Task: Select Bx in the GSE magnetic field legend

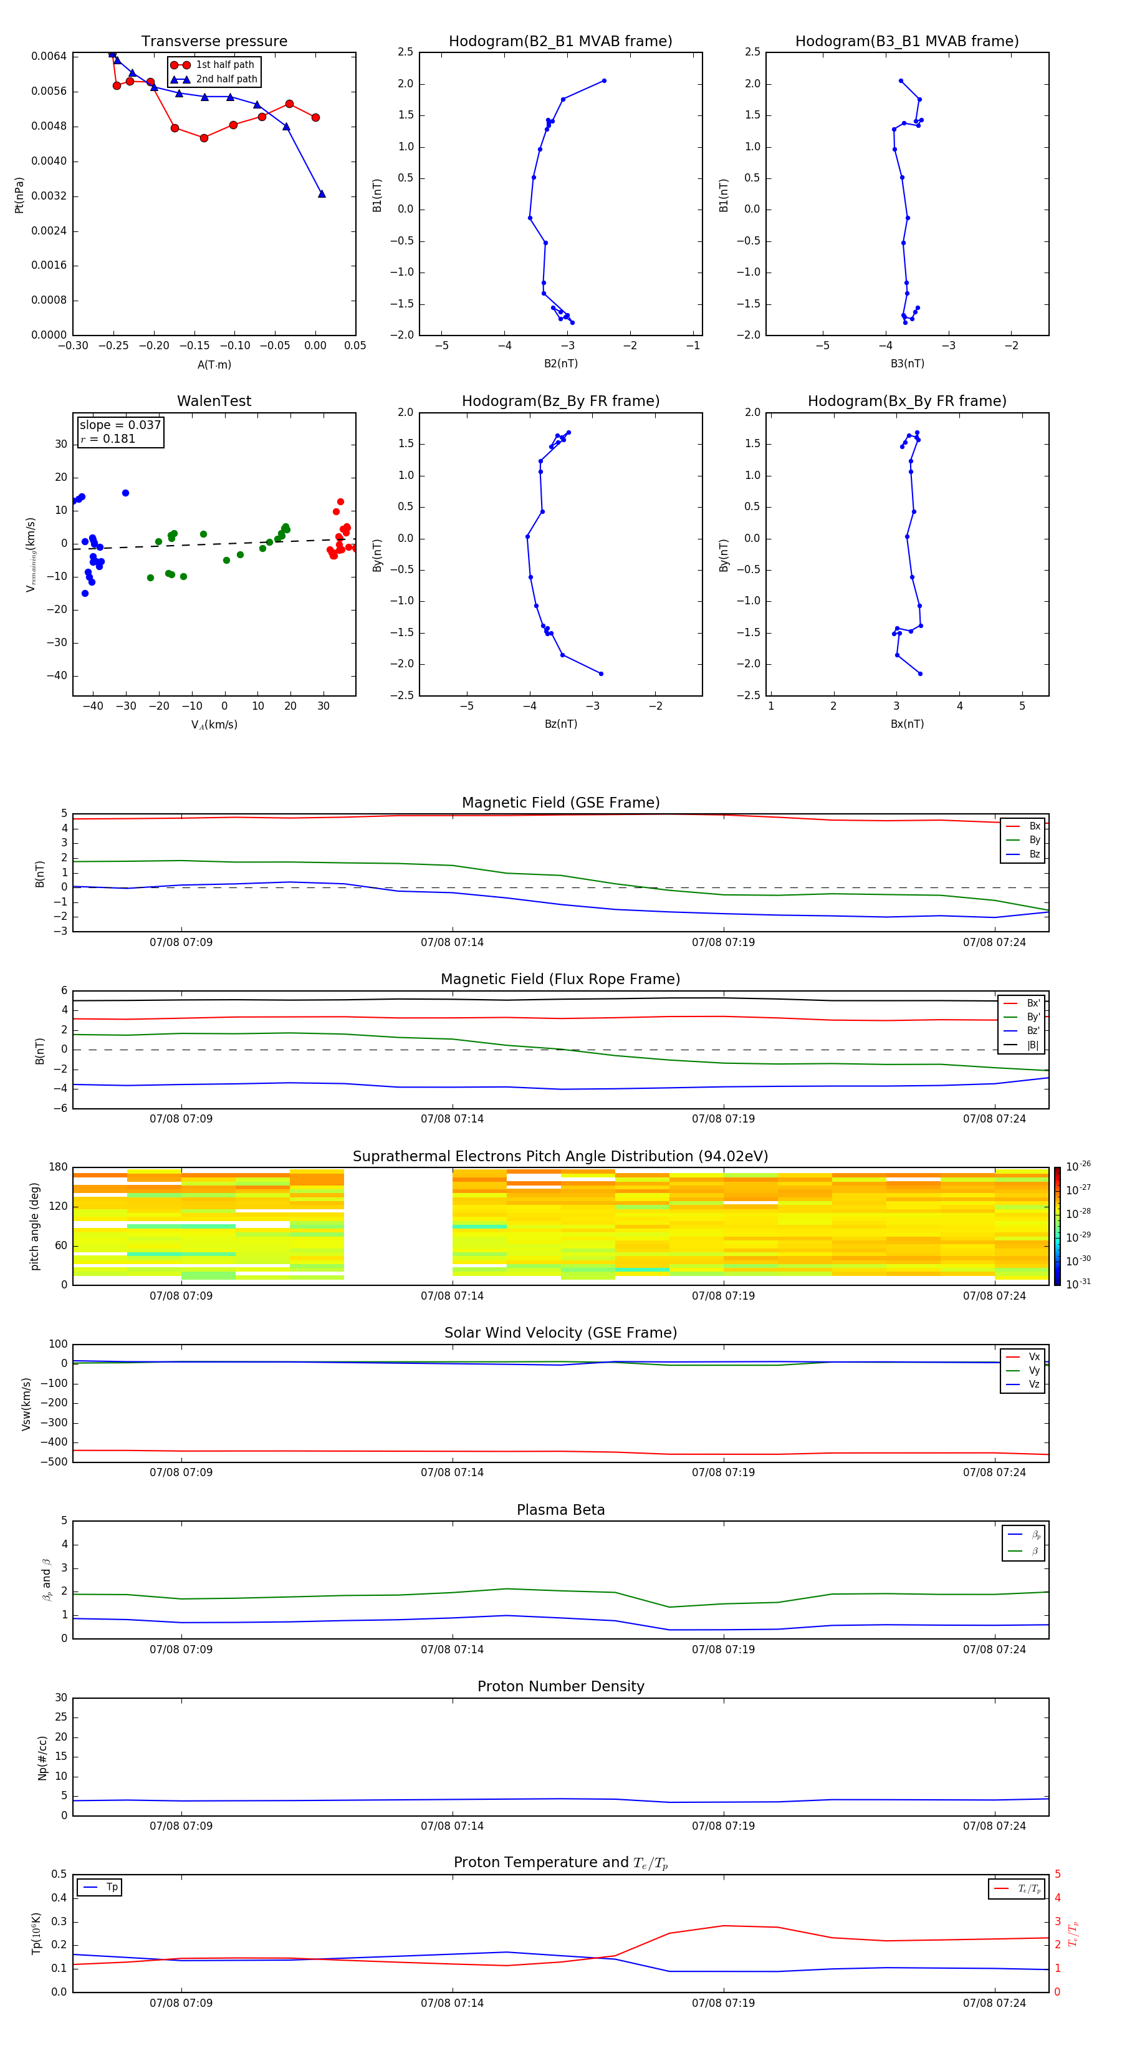Action: (1023, 826)
